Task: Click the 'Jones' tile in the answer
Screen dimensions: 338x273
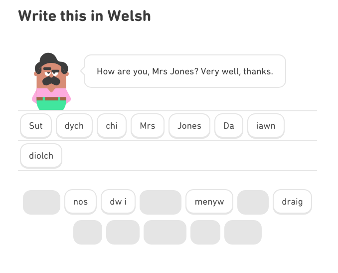Action: coord(189,126)
